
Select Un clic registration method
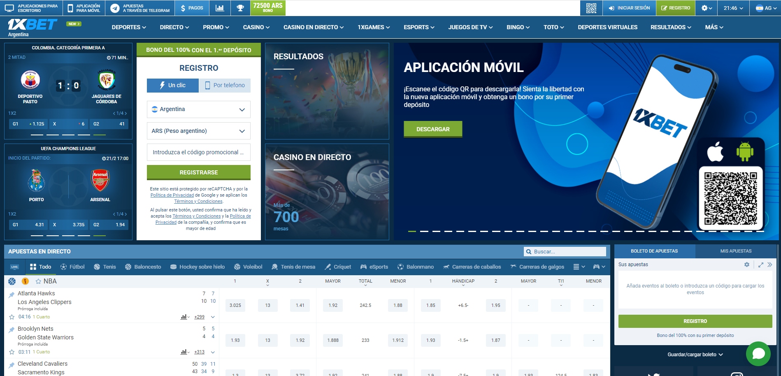[x=173, y=86]
